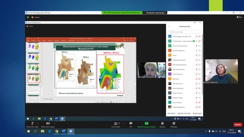Viewport: 244px width, 137px height.
Task: Expand video options arrow beside camera
Action: click(54, 123)
